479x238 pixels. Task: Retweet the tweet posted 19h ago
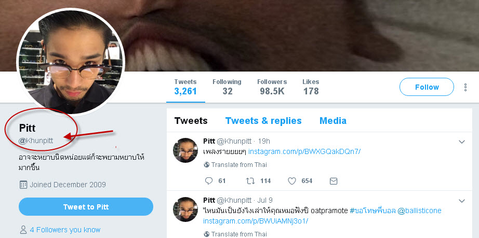(250, 181)
